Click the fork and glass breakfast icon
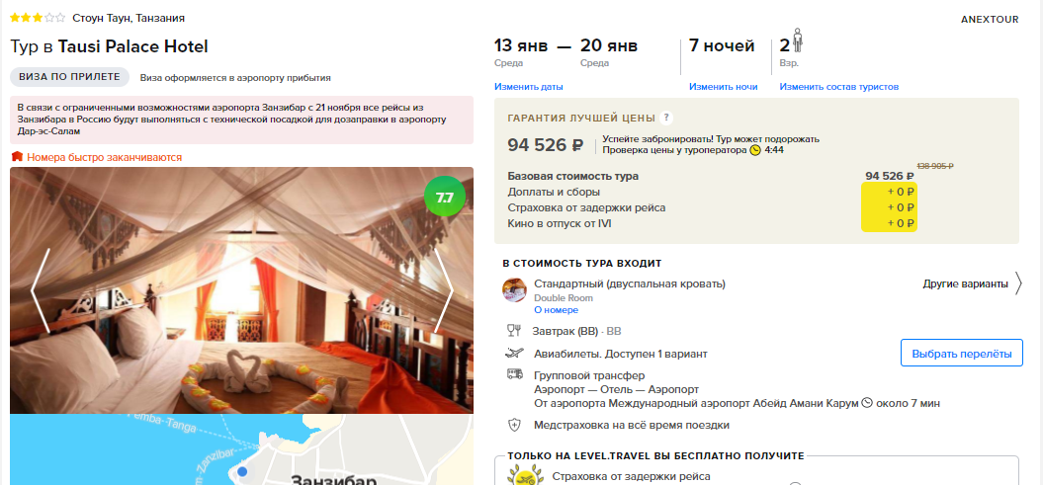The height and width of the screenshot is (485, 1043). tap(514, 330)
